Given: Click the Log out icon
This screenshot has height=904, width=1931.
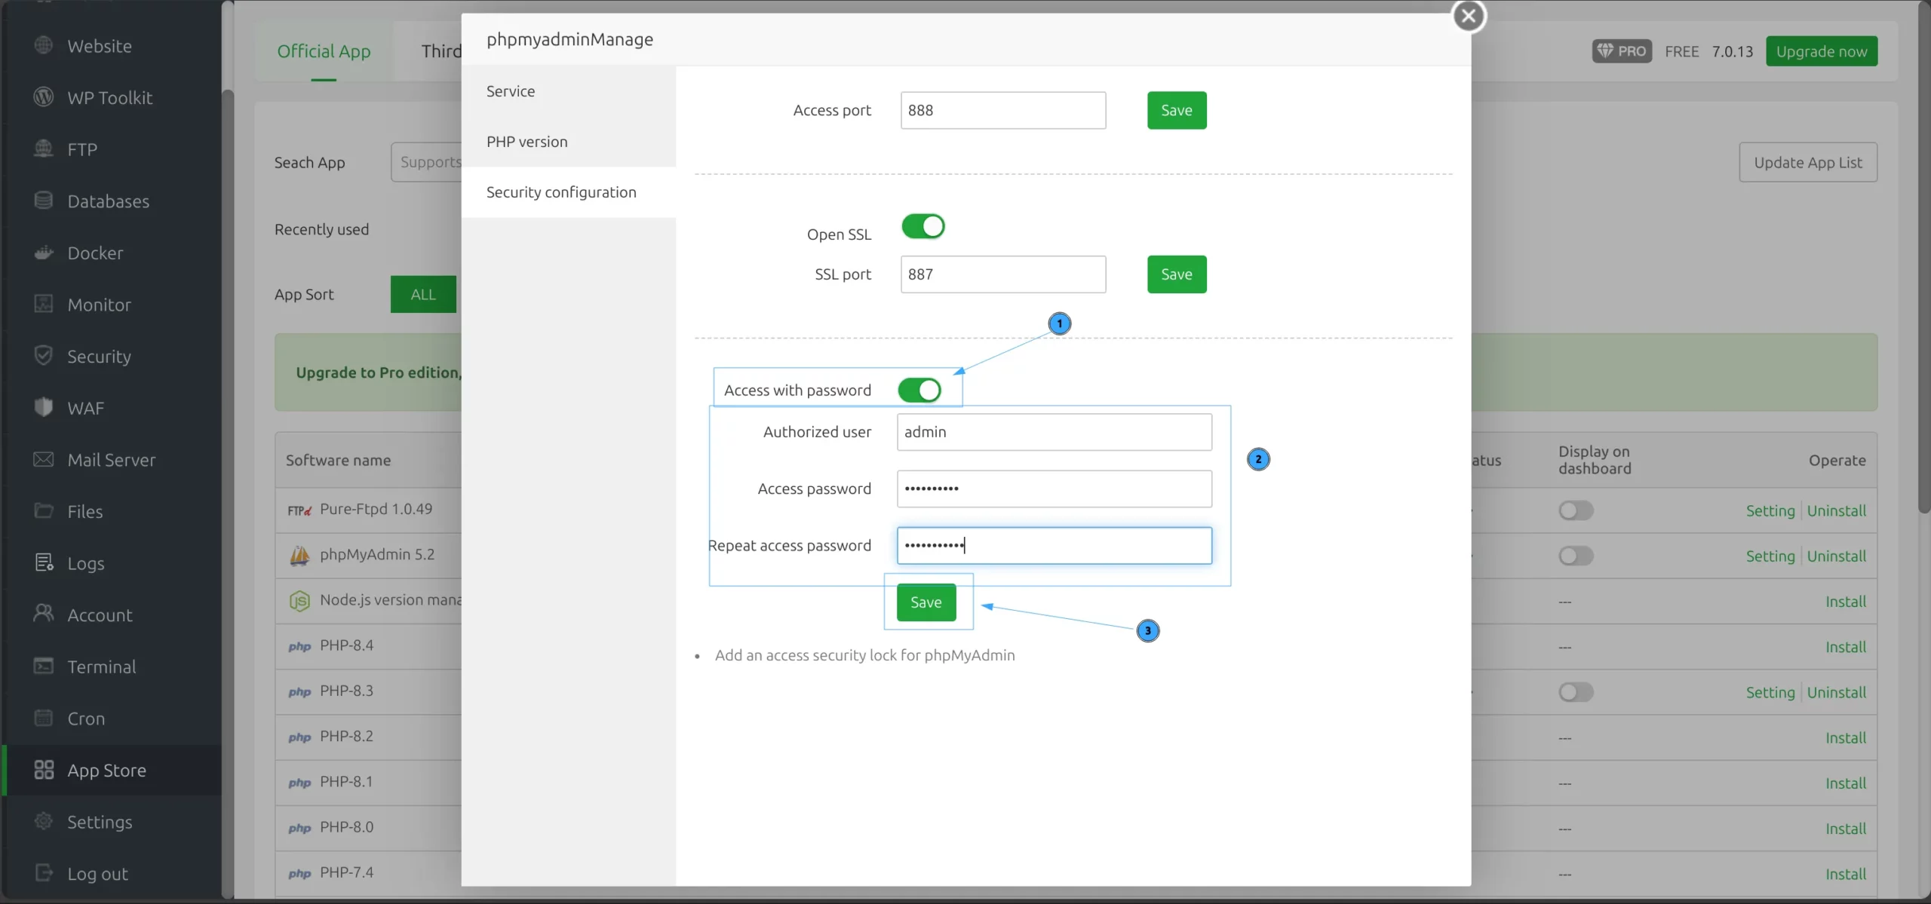Looking at the screenshot, I should point(44,873).
